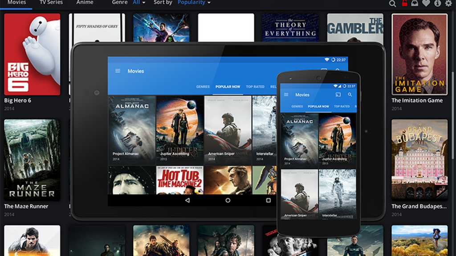Select the TOP RATED tab on the tablet

point(255,87)
